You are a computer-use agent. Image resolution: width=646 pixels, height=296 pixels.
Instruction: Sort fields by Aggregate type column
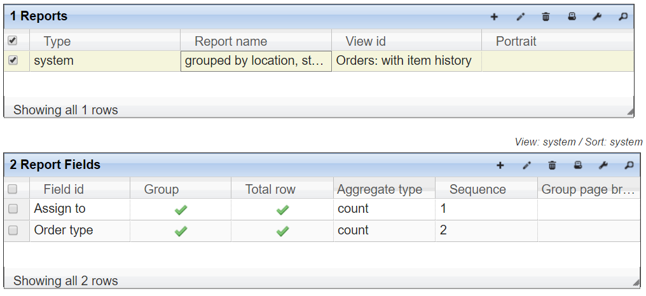click(384, 189)
